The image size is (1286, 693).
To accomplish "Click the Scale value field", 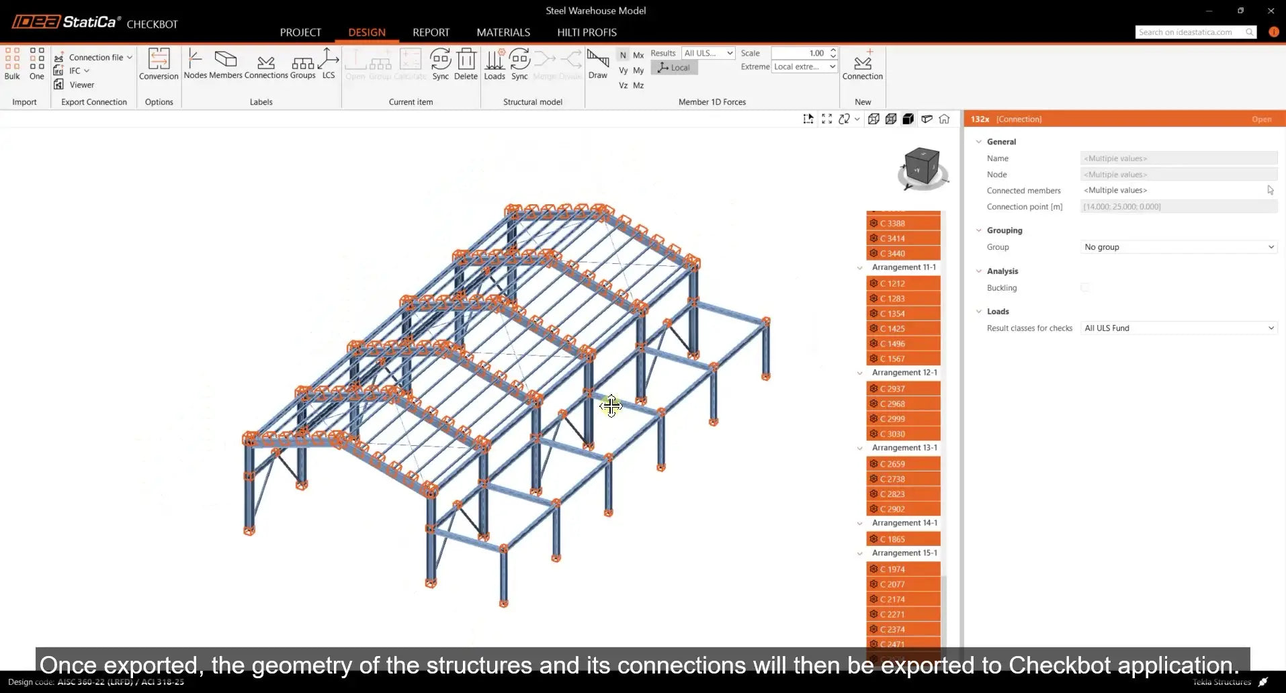I will pyautogui.click(x=800, y=53).
